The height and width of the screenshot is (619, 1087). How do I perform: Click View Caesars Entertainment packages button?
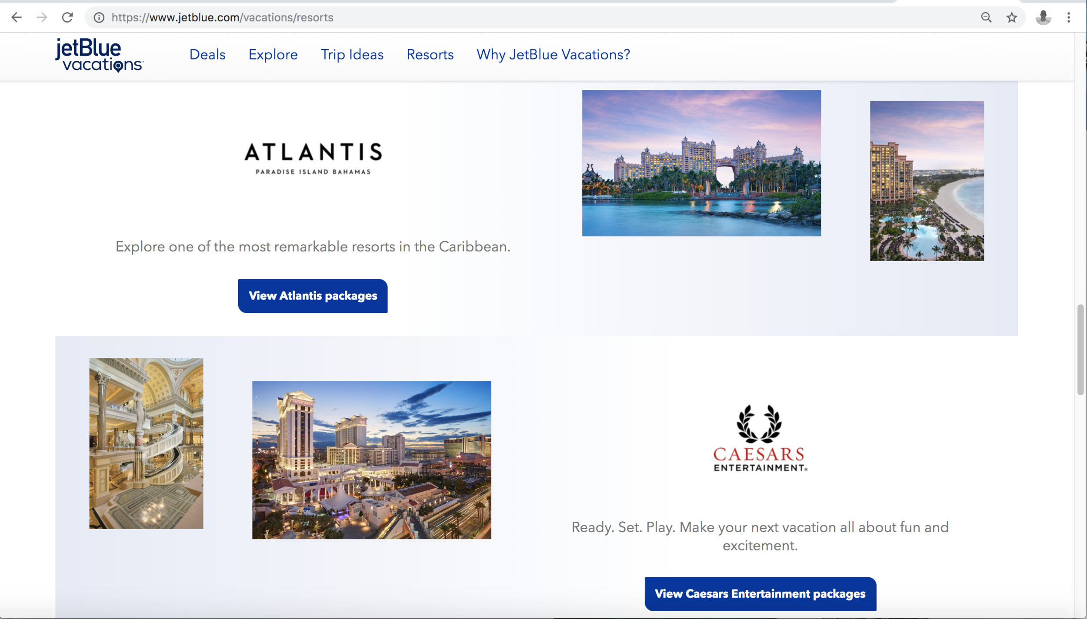click(760, 594)
